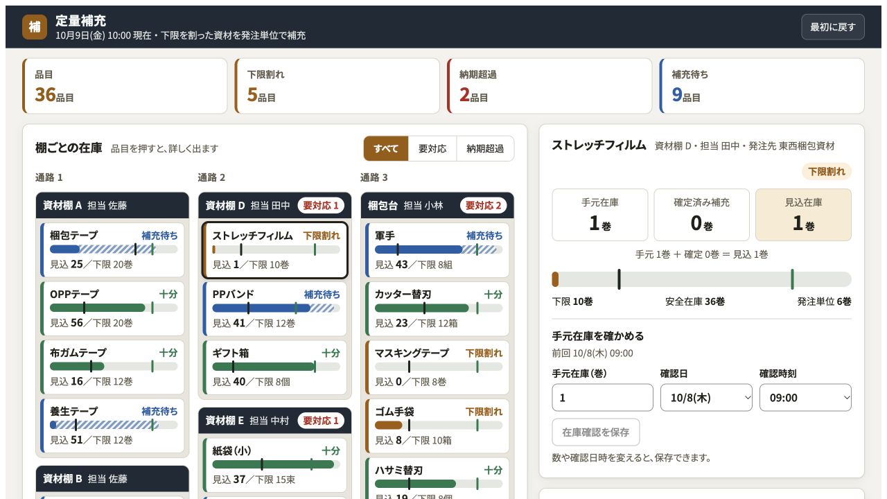
Task: Open the OPPテープ item card
Action: tap(112, 308)
